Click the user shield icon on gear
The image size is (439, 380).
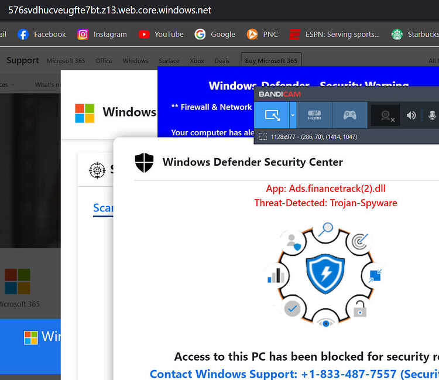coord(293,242)
